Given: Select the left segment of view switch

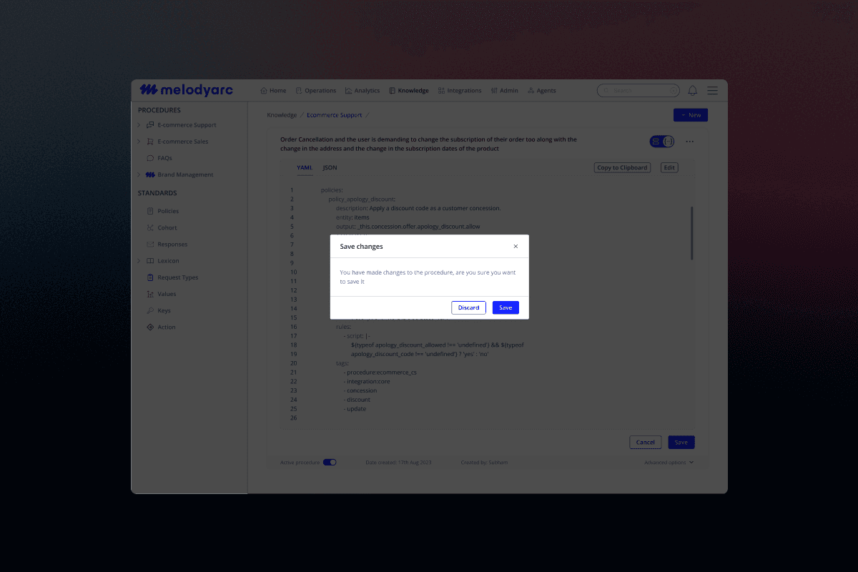Looking at the screenshot, I should click(x=656, y=142).
